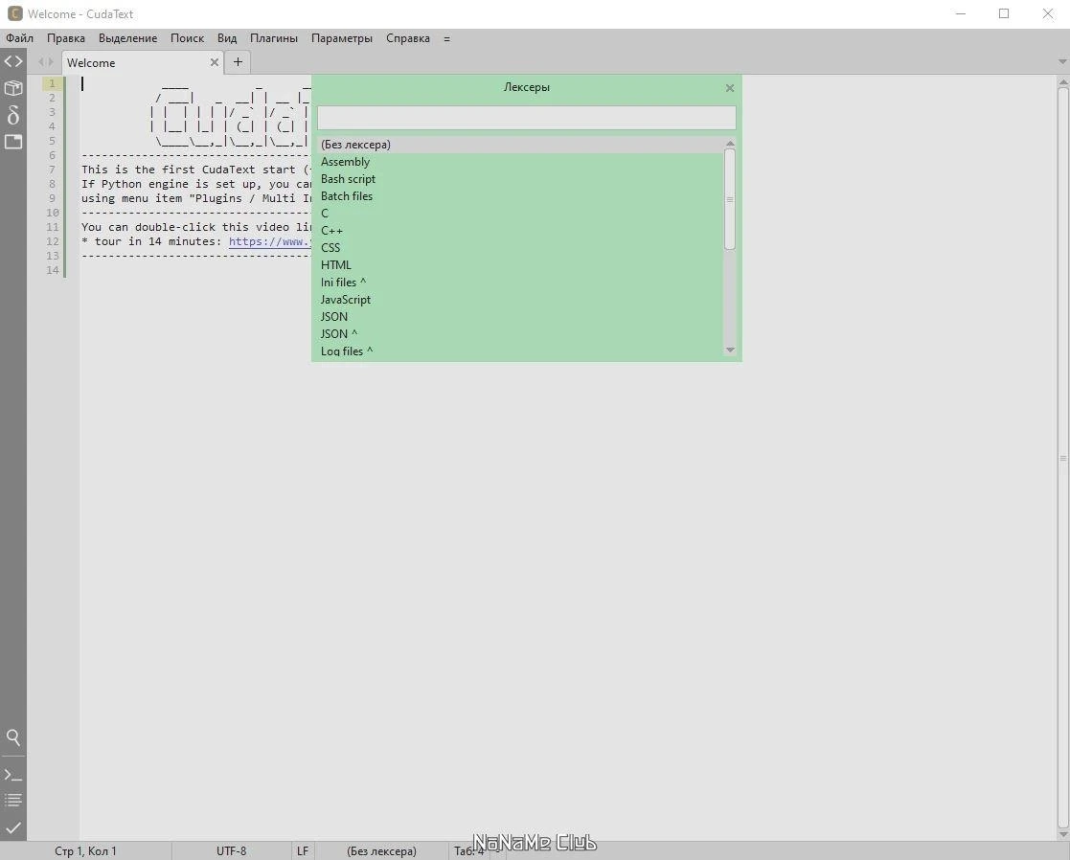Viewport: 1070px width, 860px height.
Task: Change line ends via LF status field
Action: coord(303,851)
